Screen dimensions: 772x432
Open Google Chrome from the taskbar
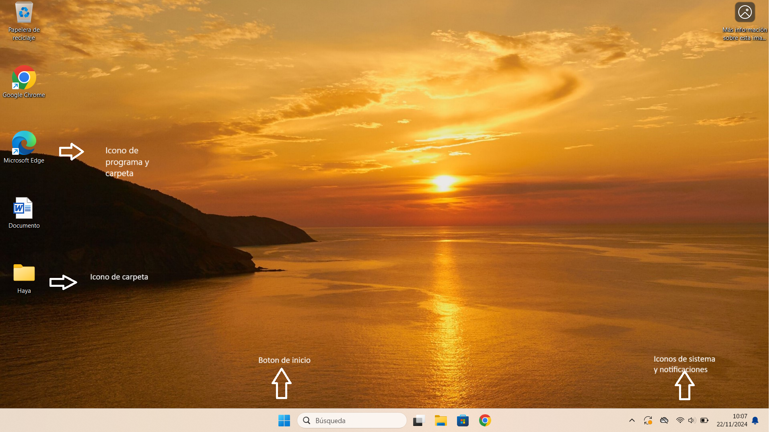pos(485,420)
